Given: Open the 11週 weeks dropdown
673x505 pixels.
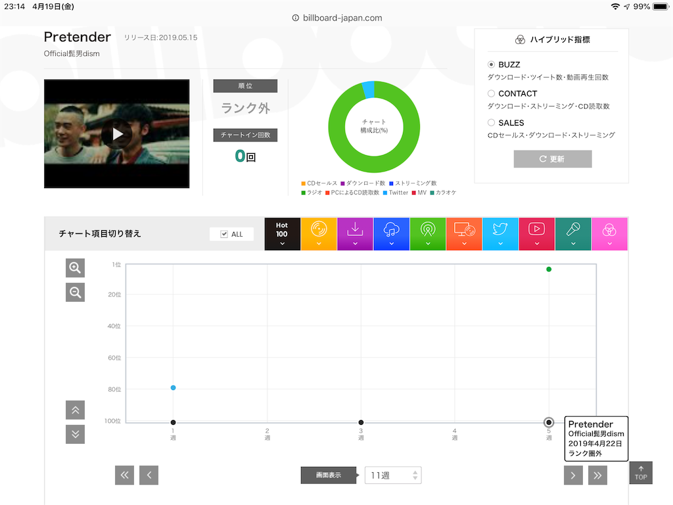Looking at the screenshot, I should (393, 475).
